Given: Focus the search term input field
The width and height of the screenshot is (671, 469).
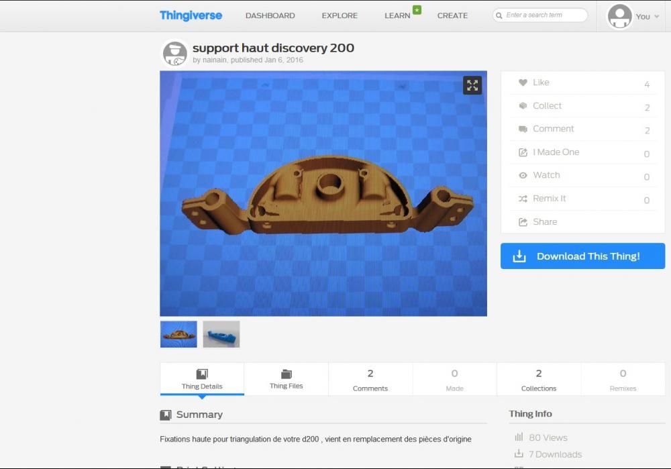Looking at the screenshot, I should coord(540,15).
